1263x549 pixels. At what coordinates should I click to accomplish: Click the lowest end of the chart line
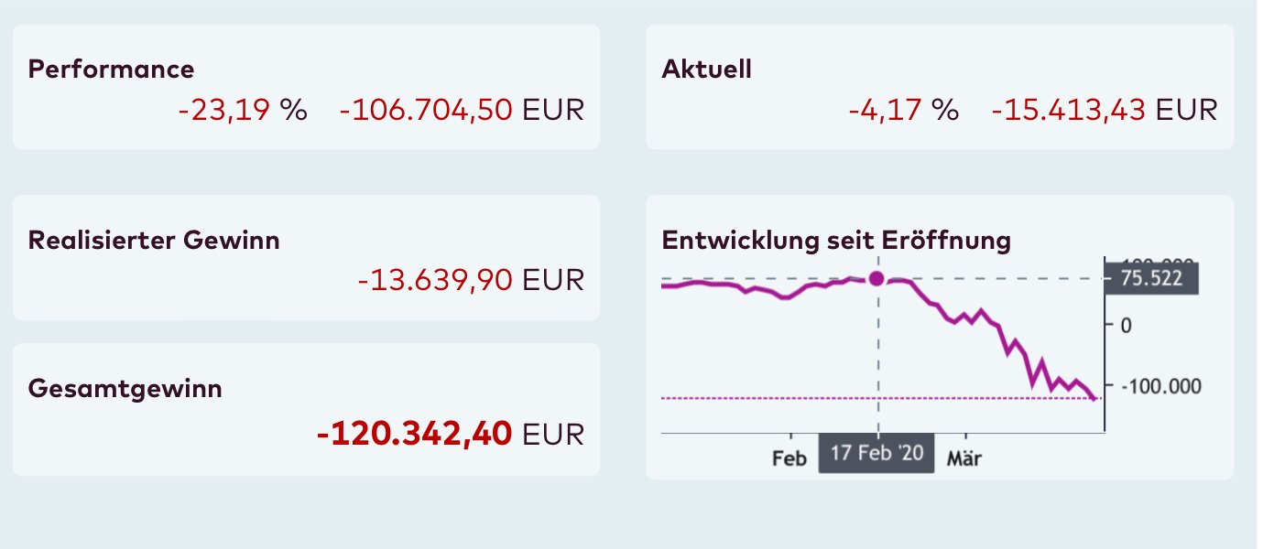[1096, 398]
